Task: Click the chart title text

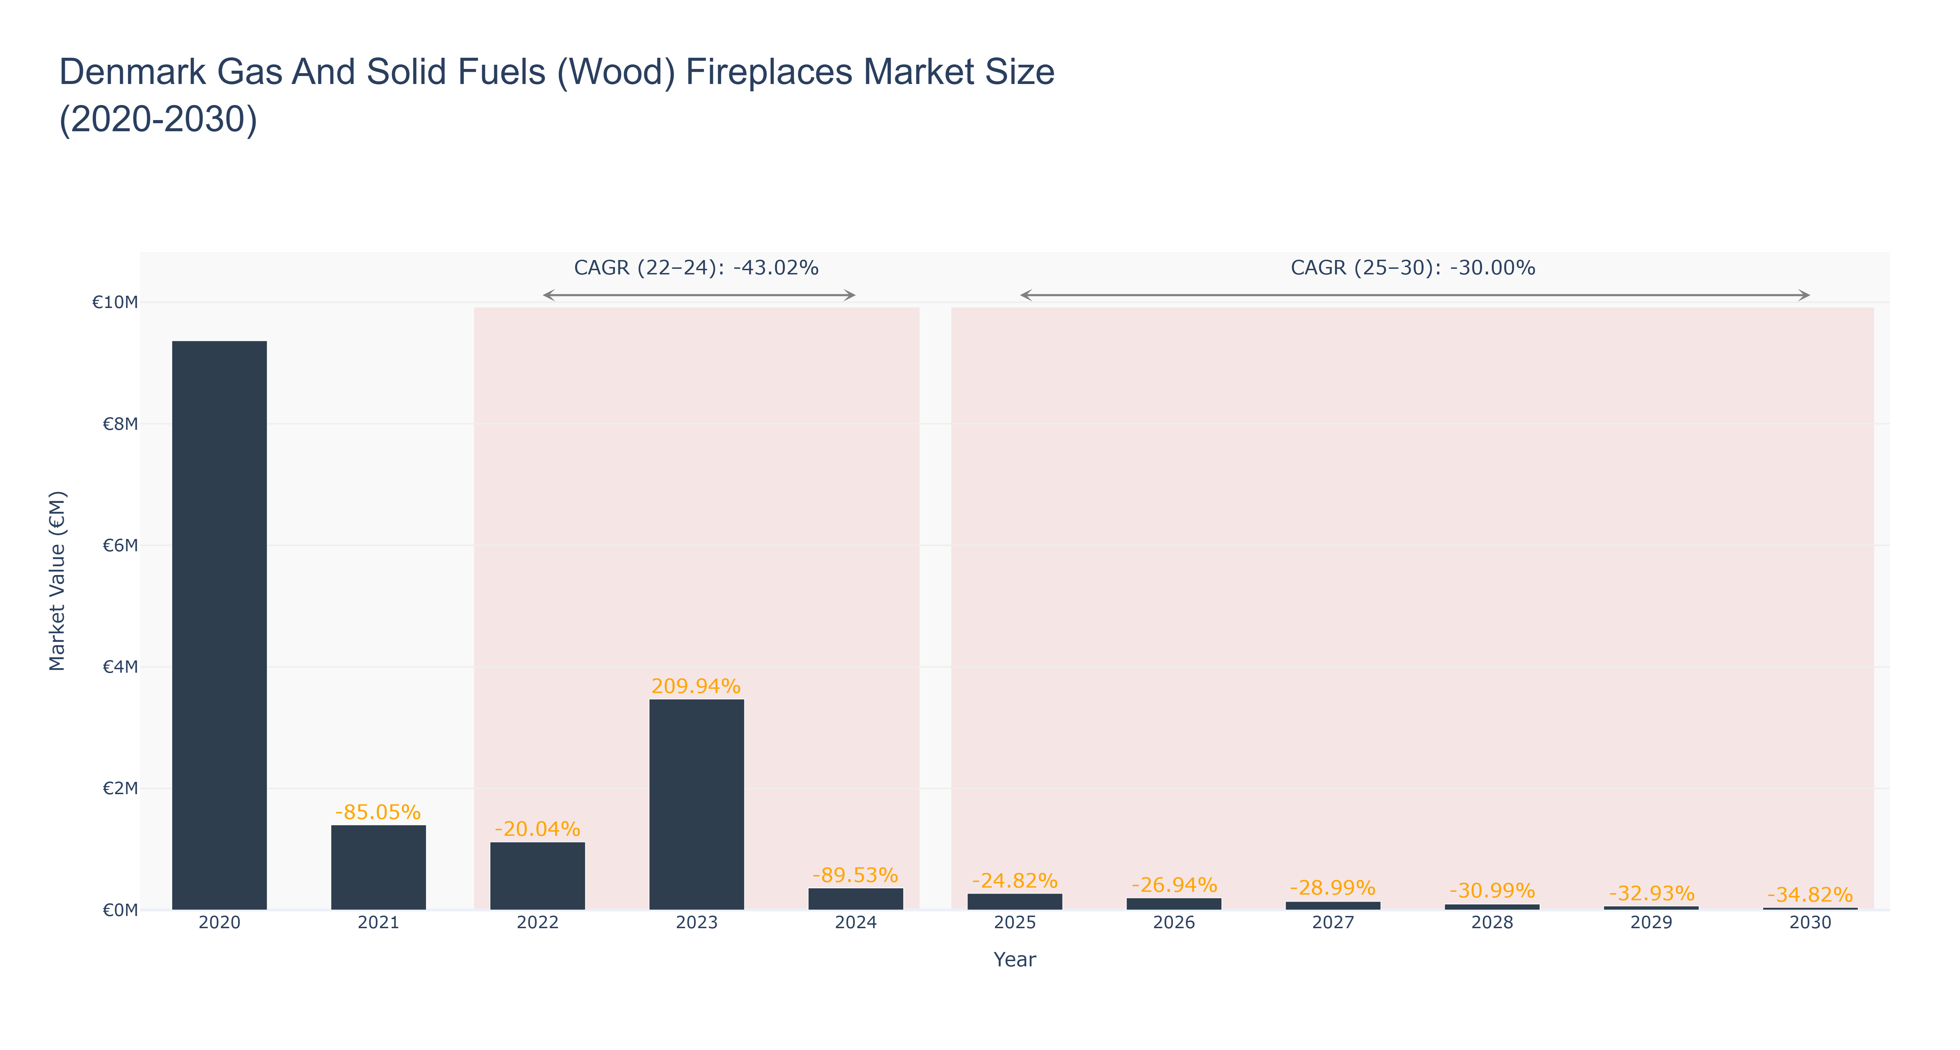Action: [557, 95]
